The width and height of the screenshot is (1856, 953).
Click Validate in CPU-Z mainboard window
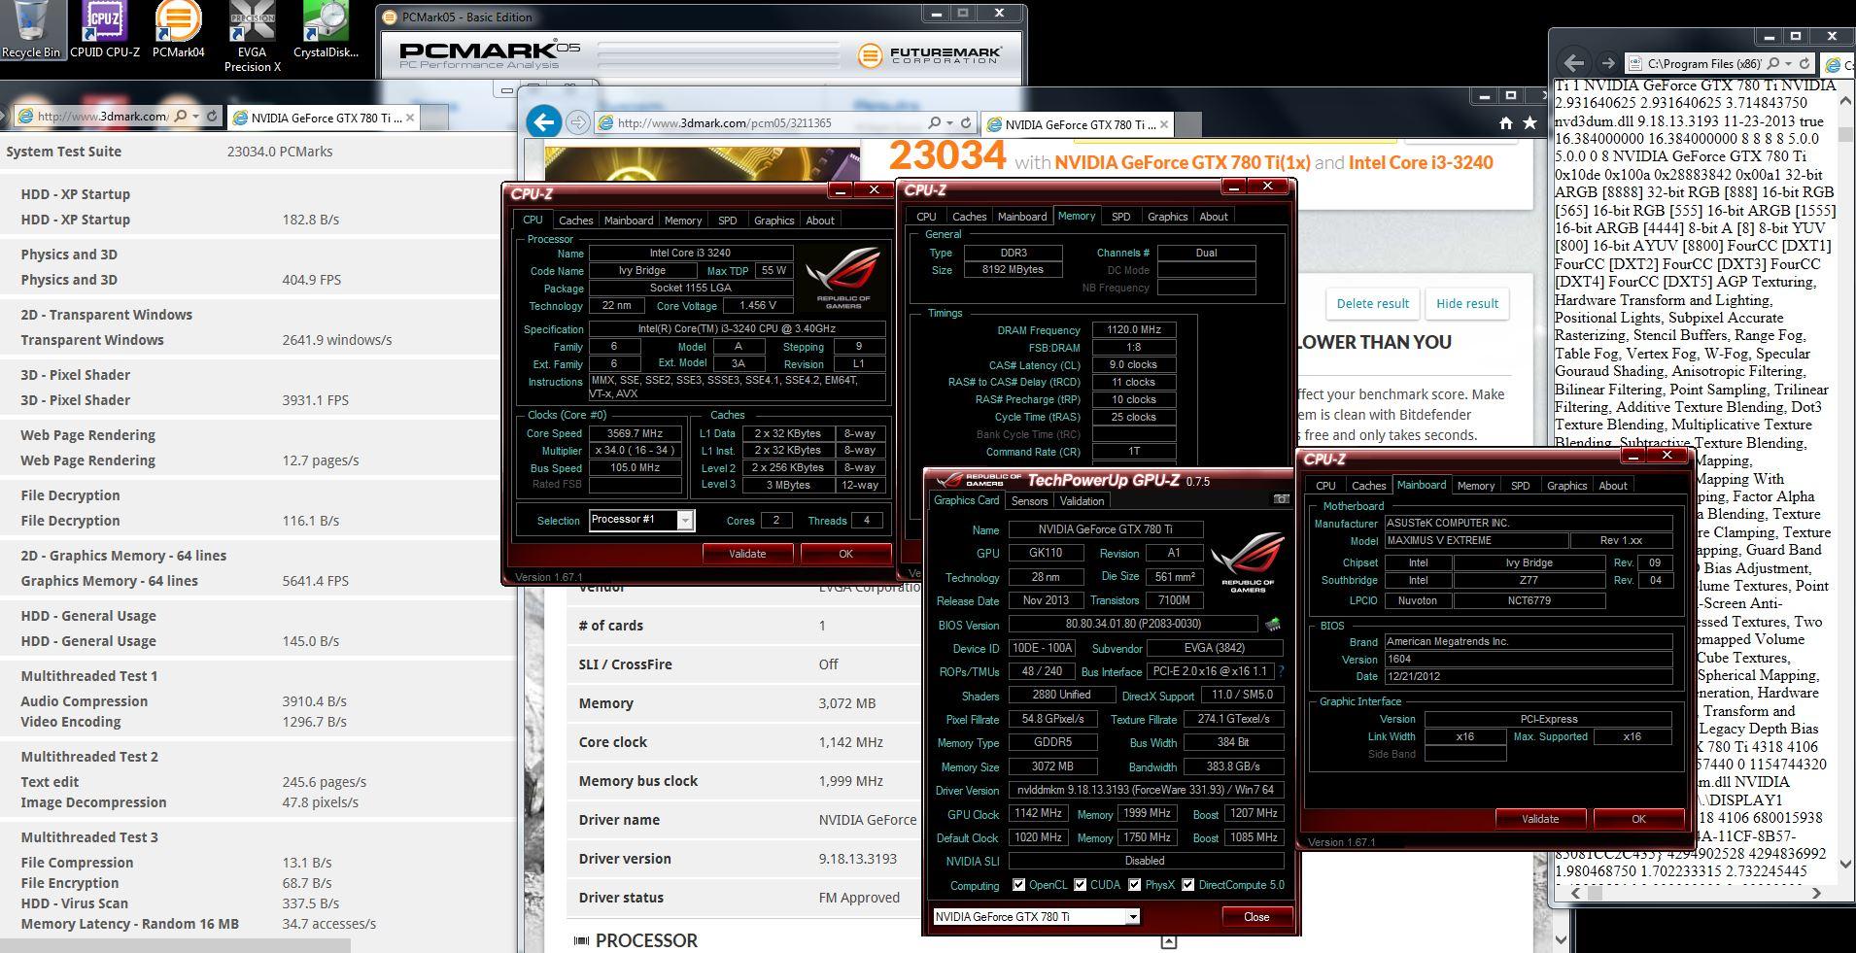[x=1540, y=819]
